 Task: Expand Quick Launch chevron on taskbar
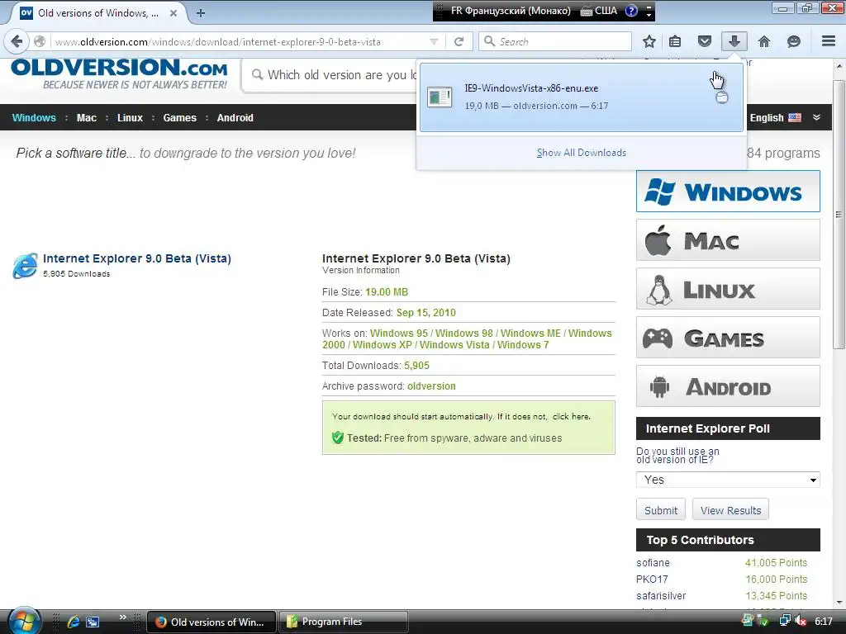[123, 617]
